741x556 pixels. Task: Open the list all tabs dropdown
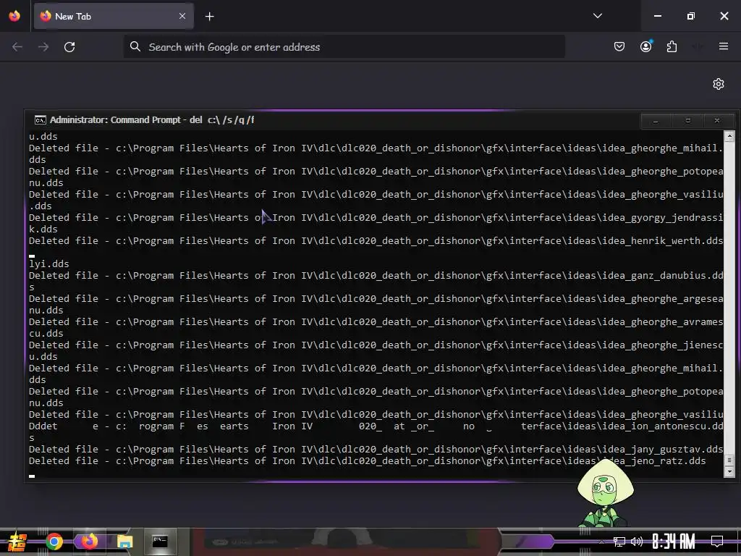(597, 16)
